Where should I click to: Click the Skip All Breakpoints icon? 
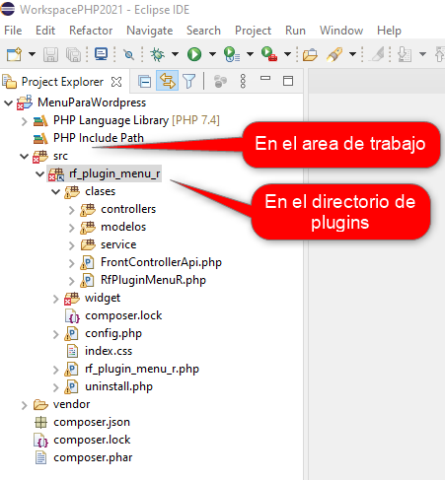pos(128,54)
